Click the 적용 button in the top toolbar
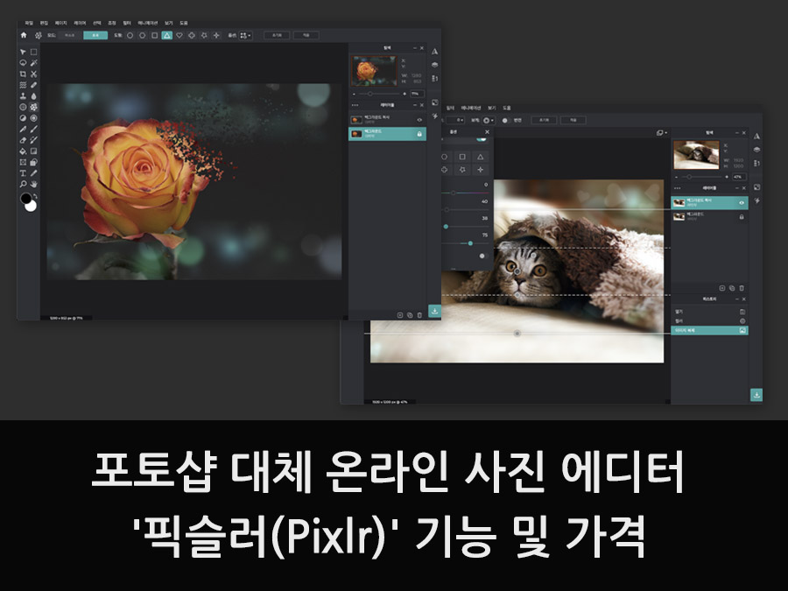 pyautogui.click(x=306, y=34)
